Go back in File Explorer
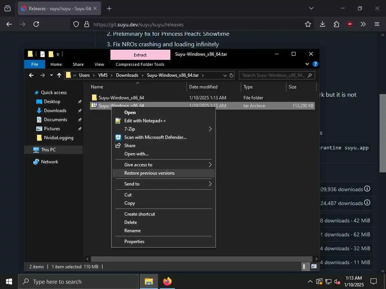 (31, 75)
